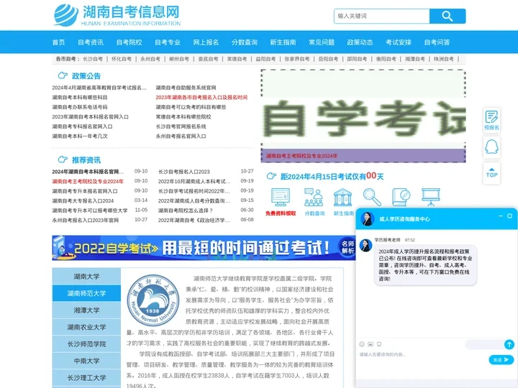Click the Hunan Normal University emblem
This screenshot has width=518, height=388.
pos(153,300)
